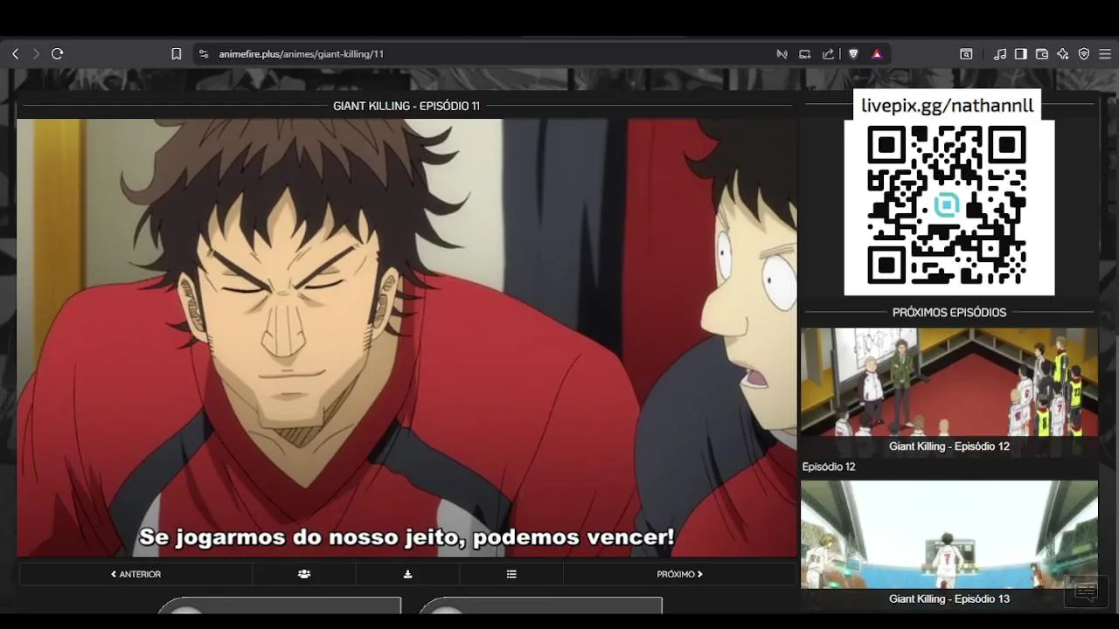Go forward in browser history

[x=36, y=54]
